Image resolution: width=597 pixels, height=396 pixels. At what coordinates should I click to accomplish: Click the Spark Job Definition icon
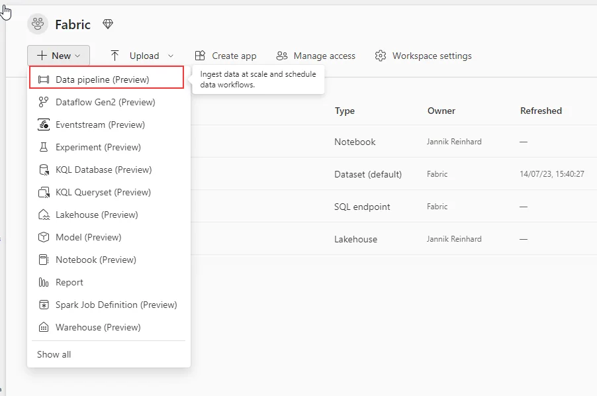[44, 305]
